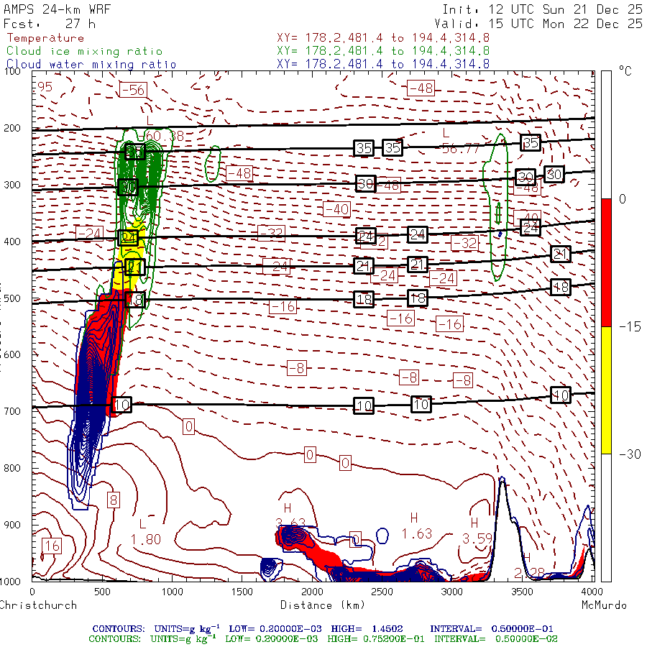The height and width of the screenshot is (647, 647).
Task: Click the "56.77" low value label
Action: pos(461,148)
